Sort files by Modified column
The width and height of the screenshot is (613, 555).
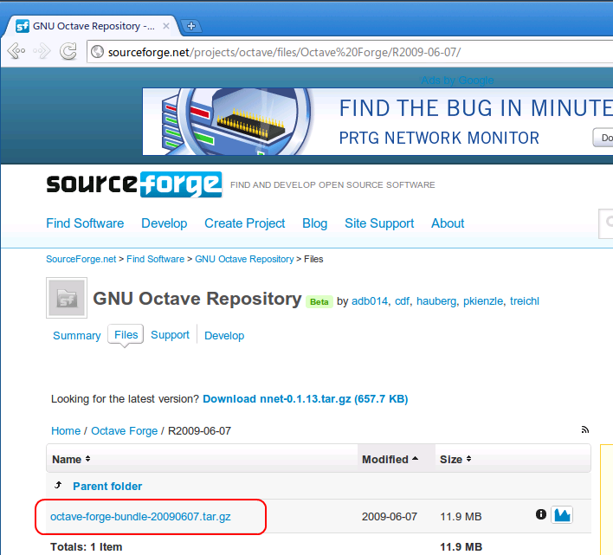(x=390, y=459)
